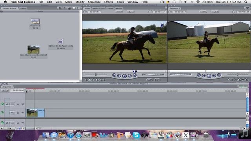
Task: Switch to Stereo audio tab in Viewer
Action: pos(98,8)
